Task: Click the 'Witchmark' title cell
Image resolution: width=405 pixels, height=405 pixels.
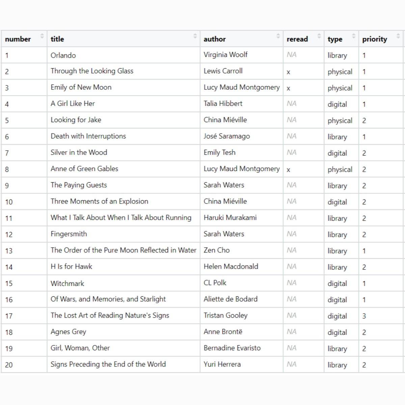Action: tap(67, 283)
